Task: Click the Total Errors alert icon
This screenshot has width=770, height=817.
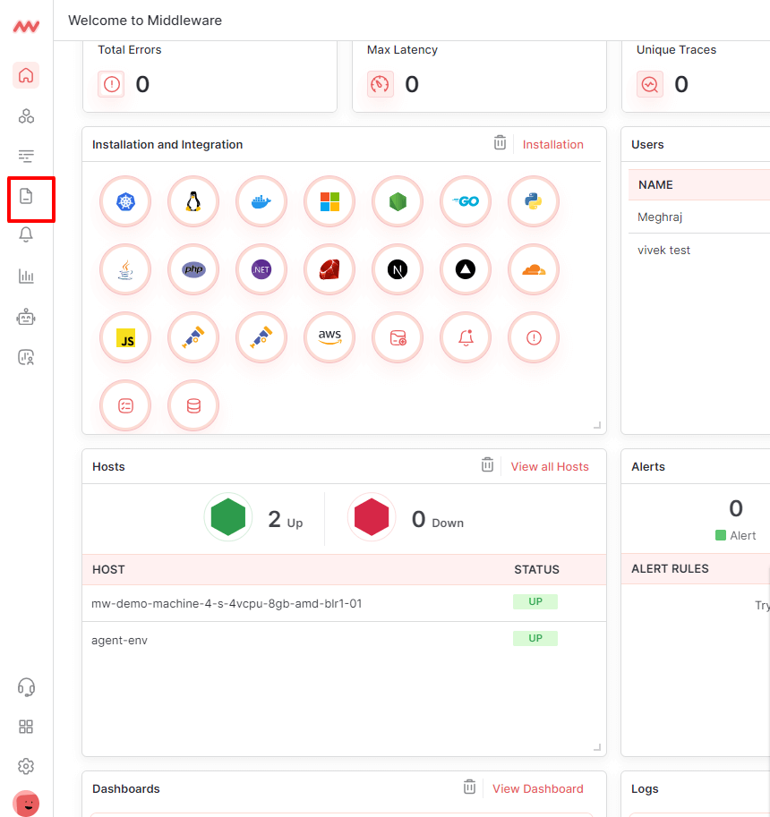Action: (x=112, y=84)
